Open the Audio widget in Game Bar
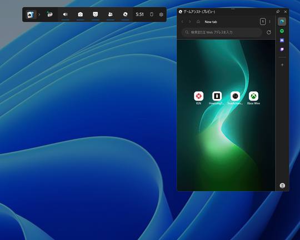This screenshot has height=240, width=300. point(65,14)
